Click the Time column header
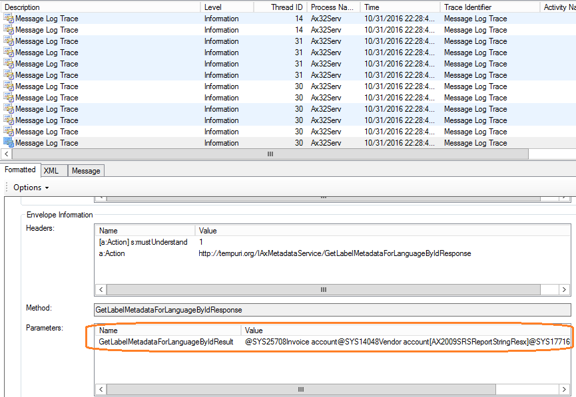 (400, 7)
